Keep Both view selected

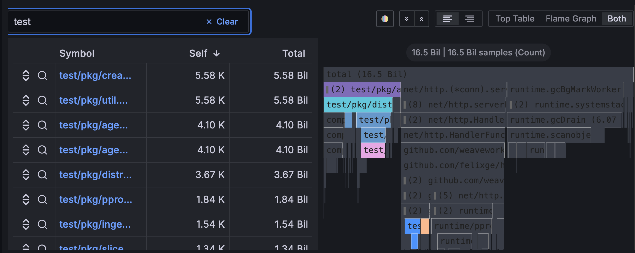click(617, 18)
